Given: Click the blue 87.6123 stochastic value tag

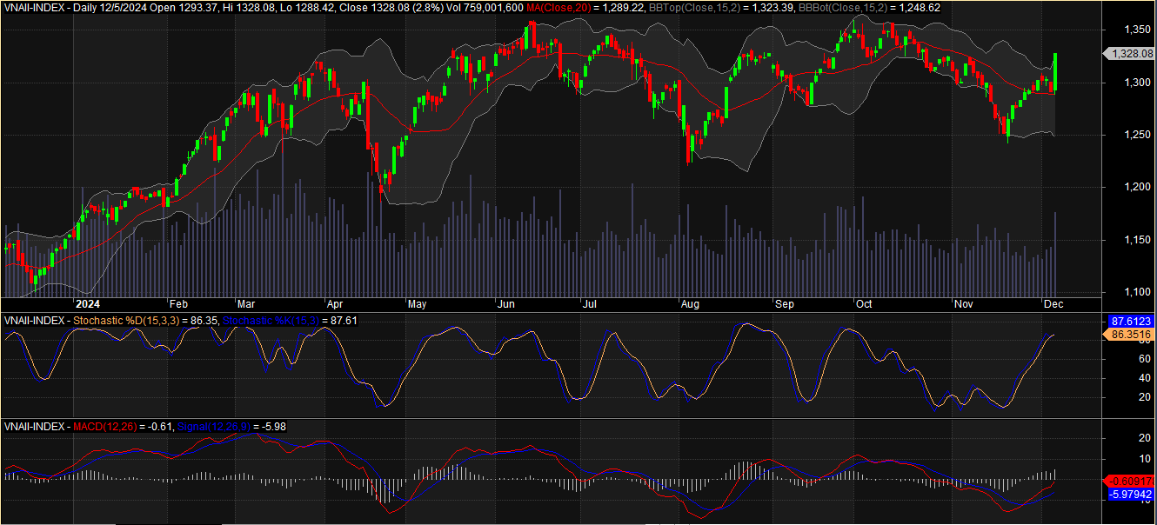Looking at the screenshot, I should point(1129,321).
